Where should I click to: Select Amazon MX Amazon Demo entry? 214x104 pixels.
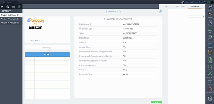(11, 19)
